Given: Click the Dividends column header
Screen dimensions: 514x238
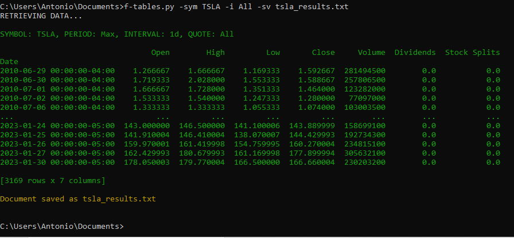Looking at the screenshot, I should pos(415,52).
